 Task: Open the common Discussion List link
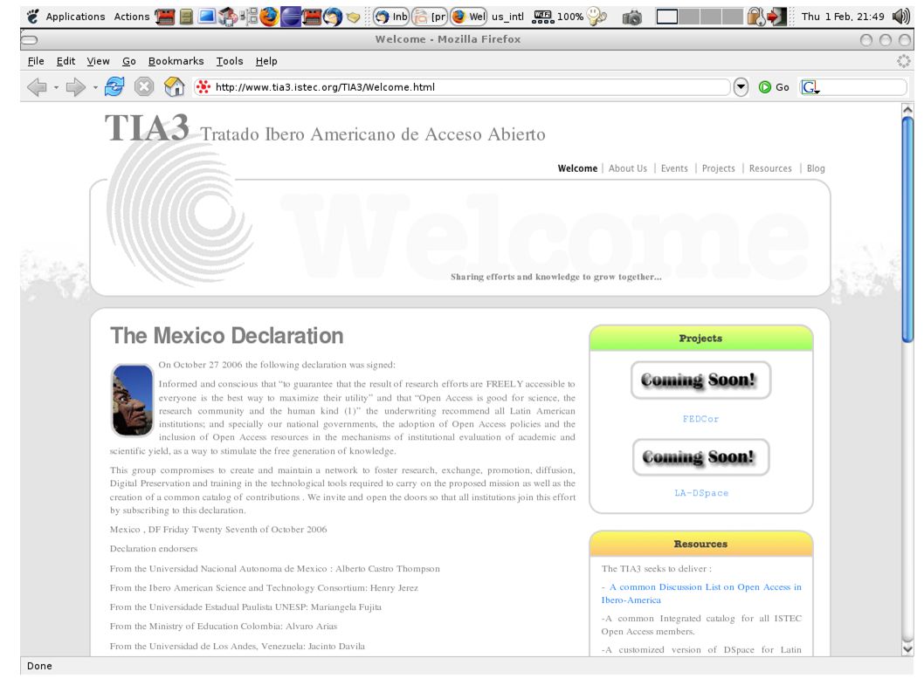(x=701, y=593)
